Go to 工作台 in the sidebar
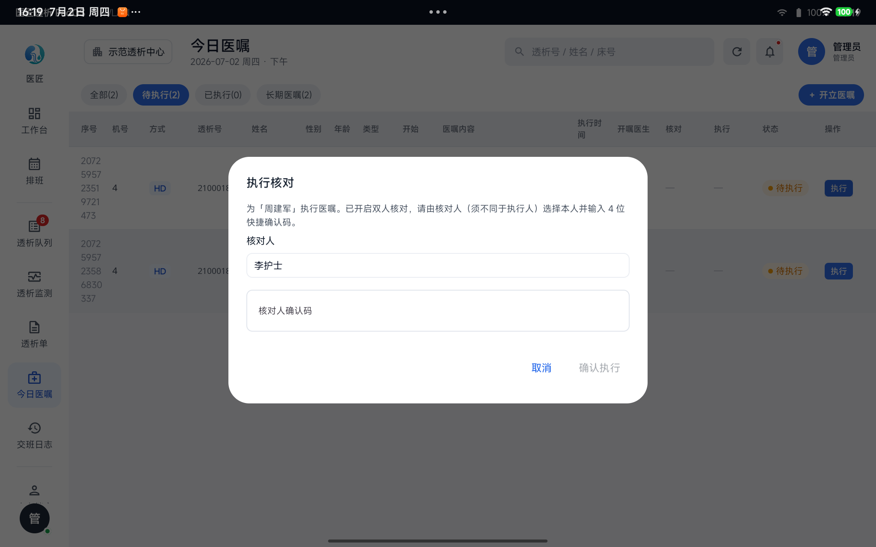This screenshot has width=876, height=547. 35,121
